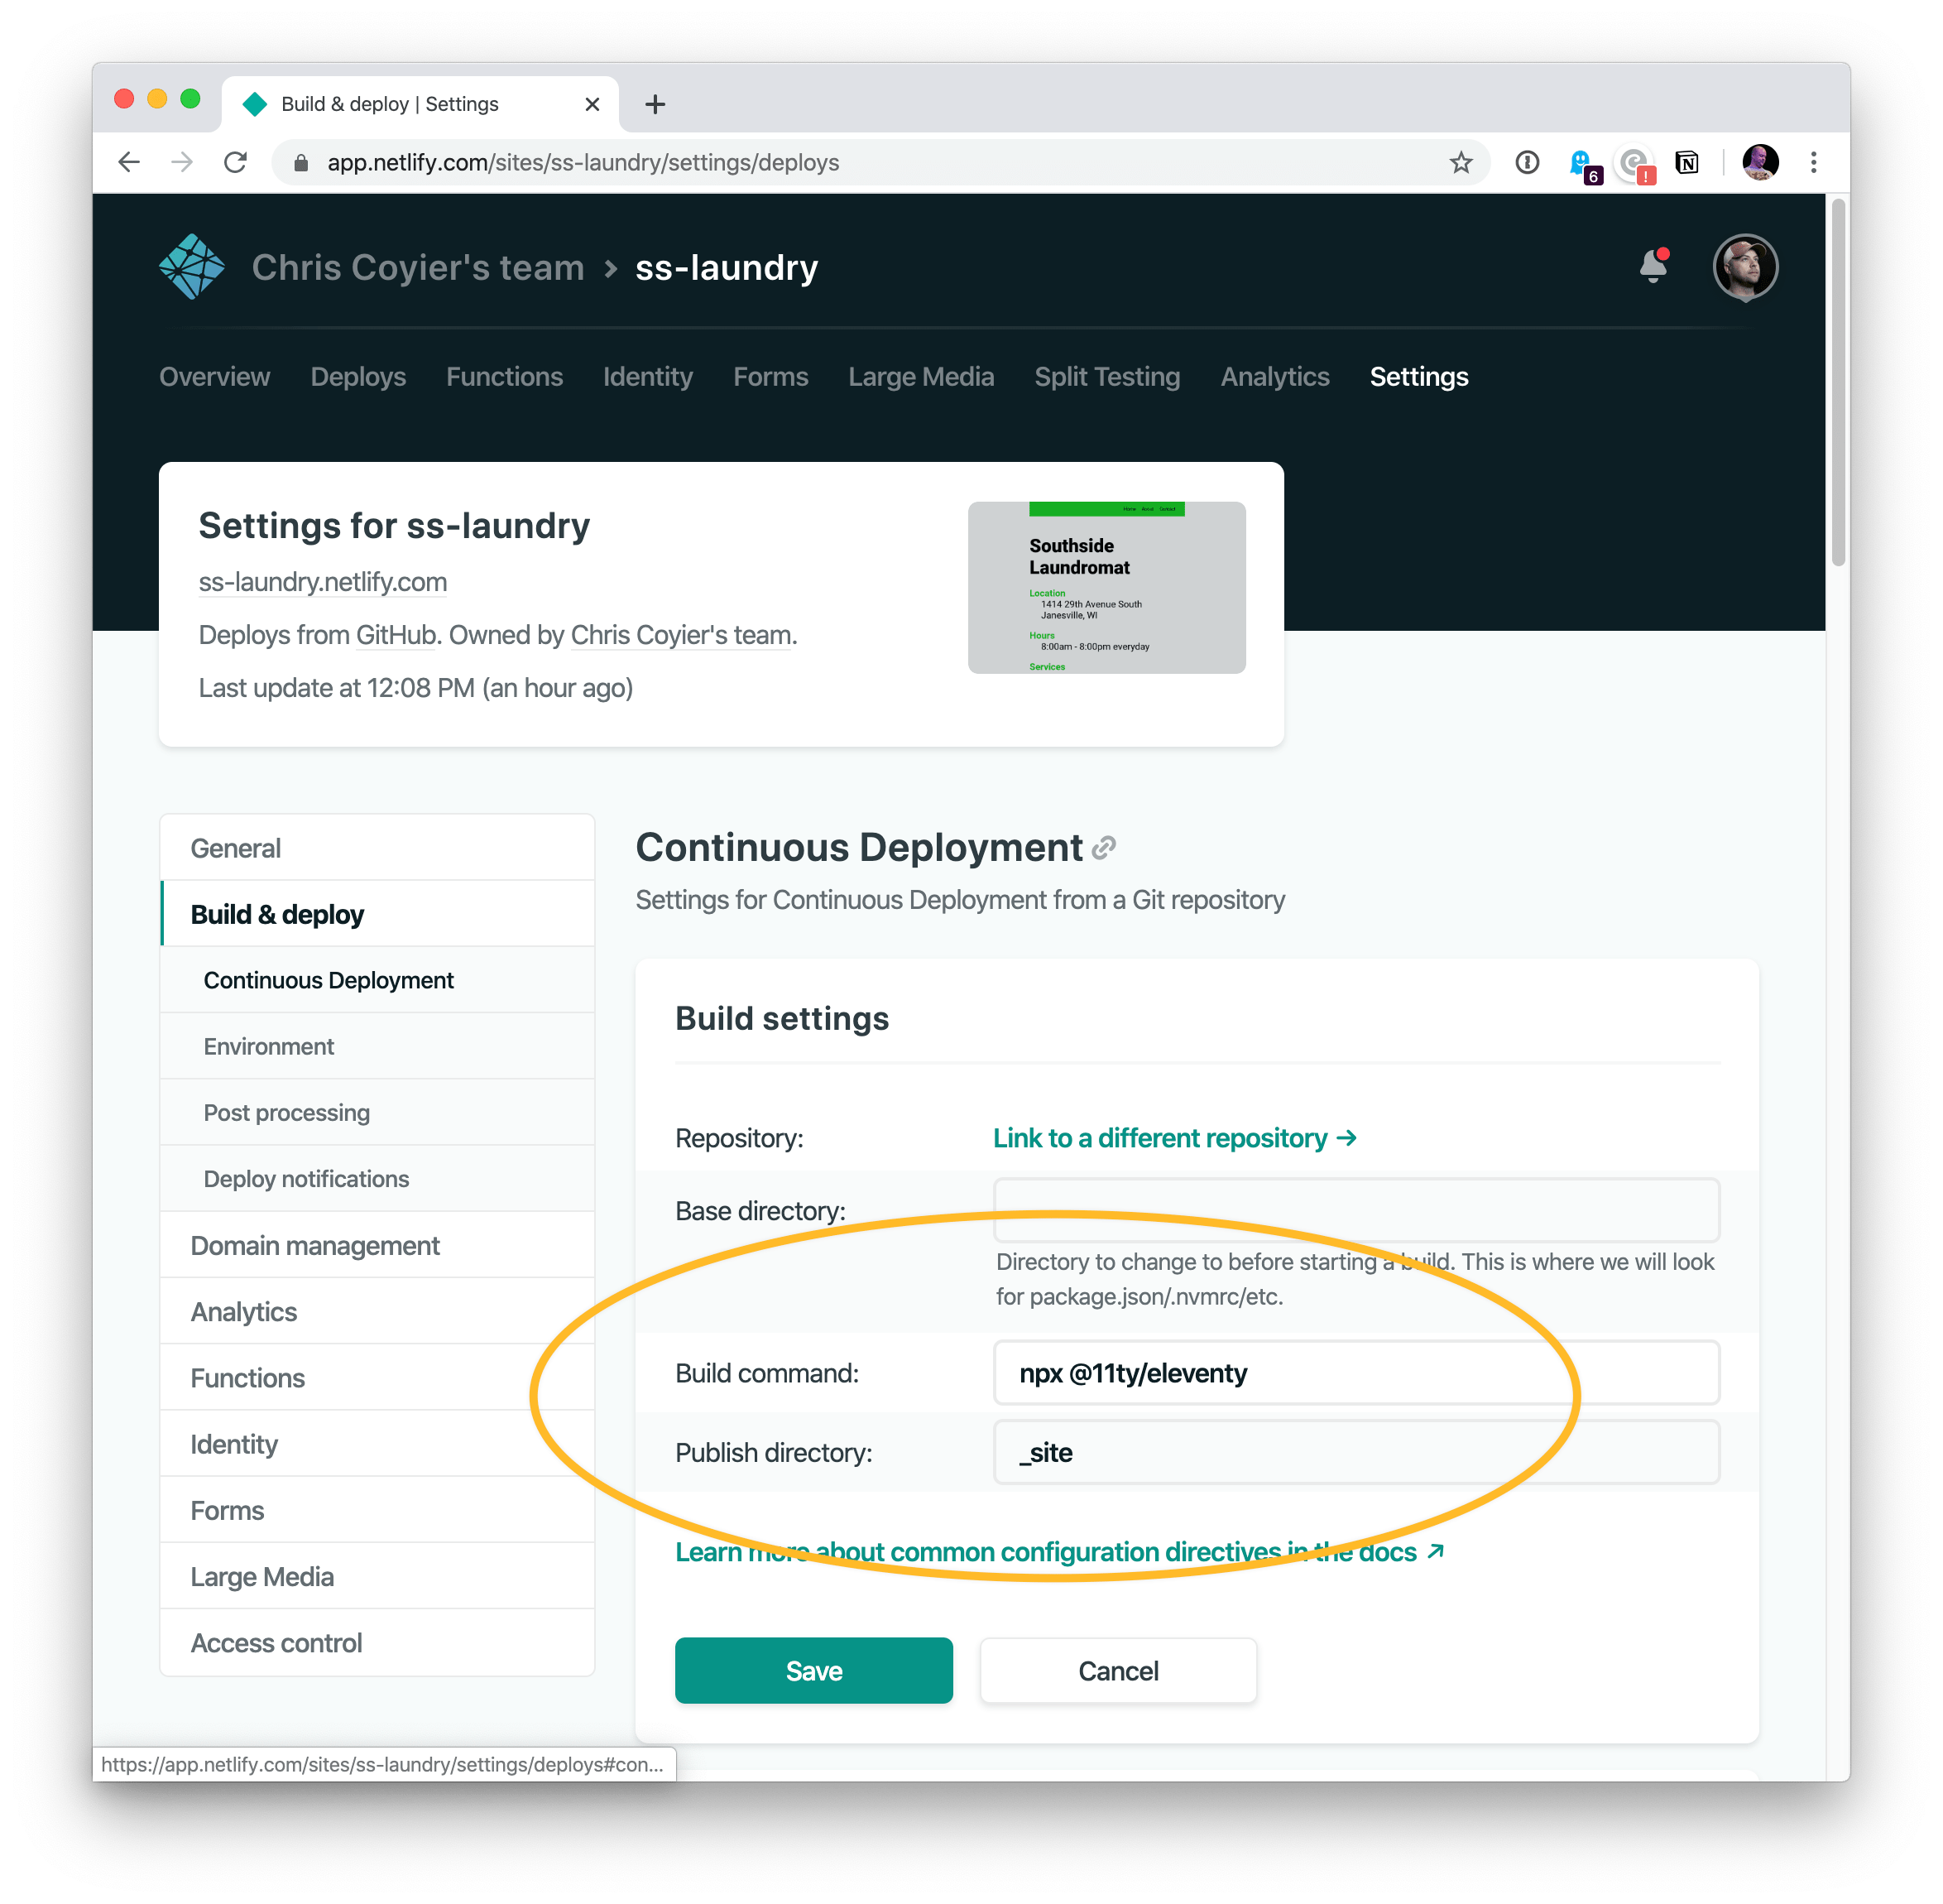Select Environment in the settings sidebar
Viewport: 1943px width, 1904px height.
(269, 1047)
